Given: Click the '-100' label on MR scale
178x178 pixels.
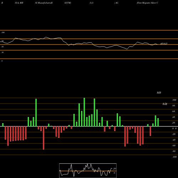Looking at the screenshot, I should point(174,157).
